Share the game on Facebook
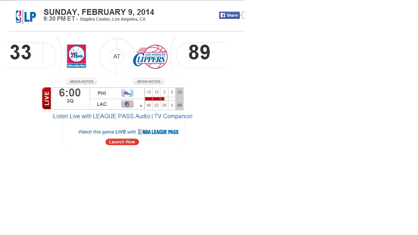Screen dimensions: 418x235 (x=229, y=15)
